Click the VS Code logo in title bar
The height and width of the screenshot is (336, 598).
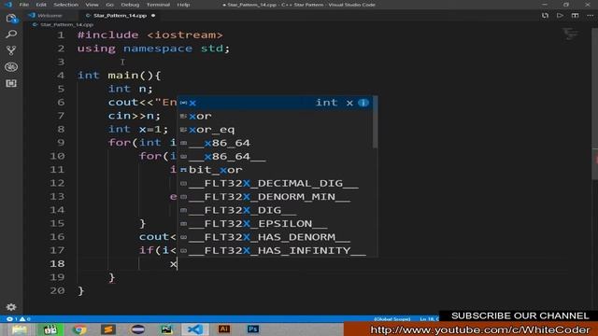[8, 5]
